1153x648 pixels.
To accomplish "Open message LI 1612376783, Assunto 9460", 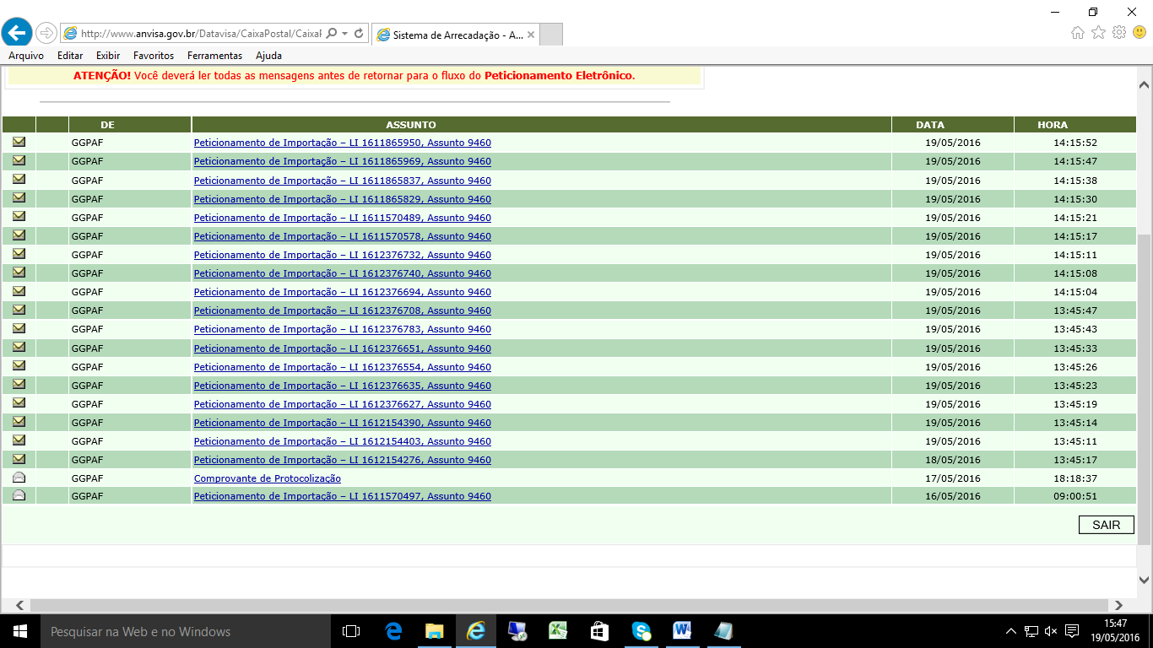I will pyautogui.click(x=342, y=329).
